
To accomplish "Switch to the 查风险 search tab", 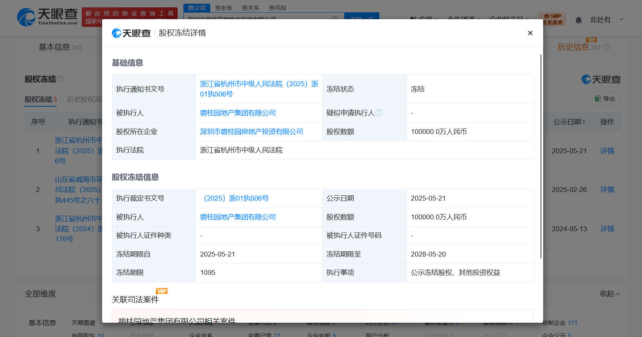I will point(278,8).
